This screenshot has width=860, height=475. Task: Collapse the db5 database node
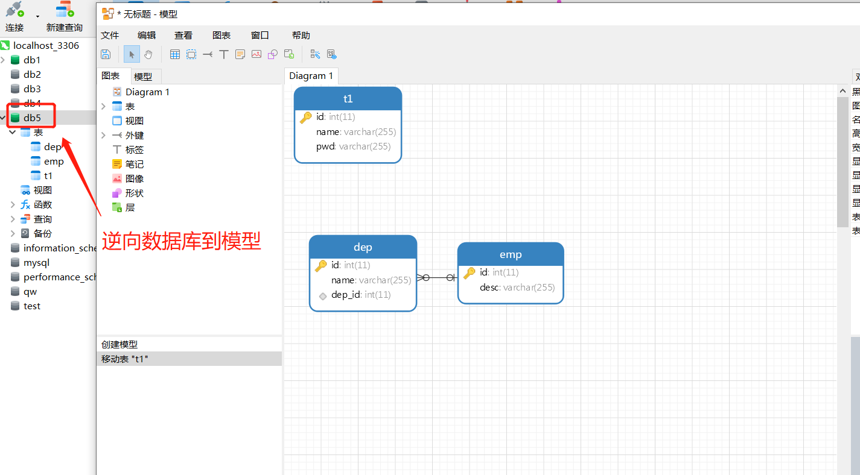(3, 118)
